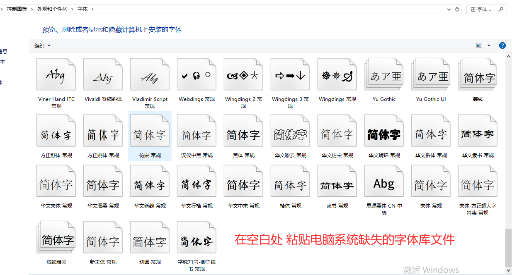The image size is (512, 275).
Task: Select the Yu Gothic font family icon
Action: point(384,74)
